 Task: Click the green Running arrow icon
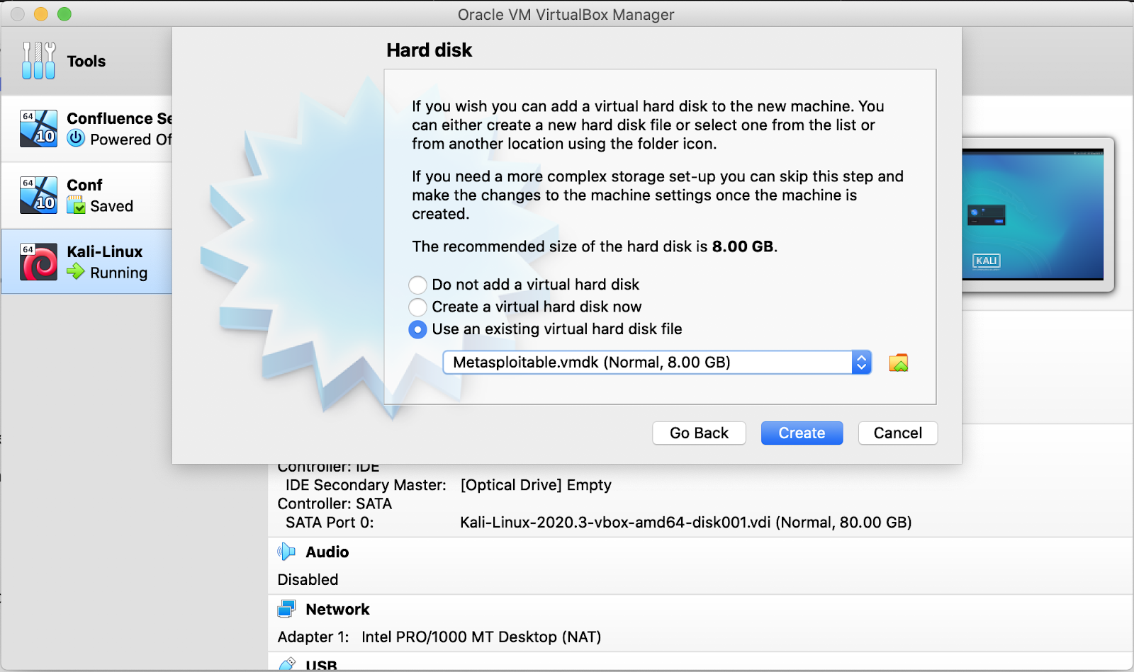point(76,271)
